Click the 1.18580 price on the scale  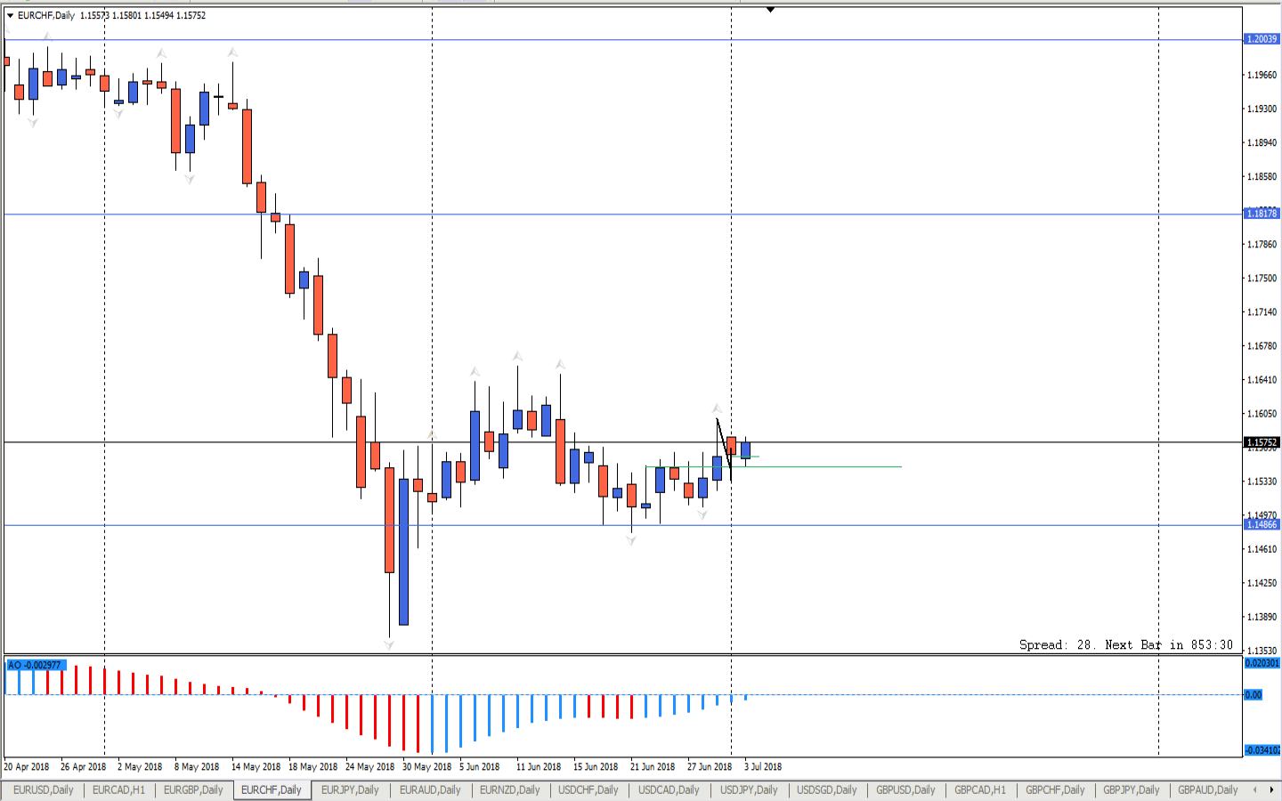tap(1262, 176)
